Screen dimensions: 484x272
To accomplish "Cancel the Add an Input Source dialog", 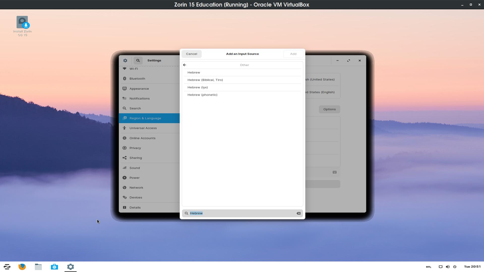I will pos(191,54).
